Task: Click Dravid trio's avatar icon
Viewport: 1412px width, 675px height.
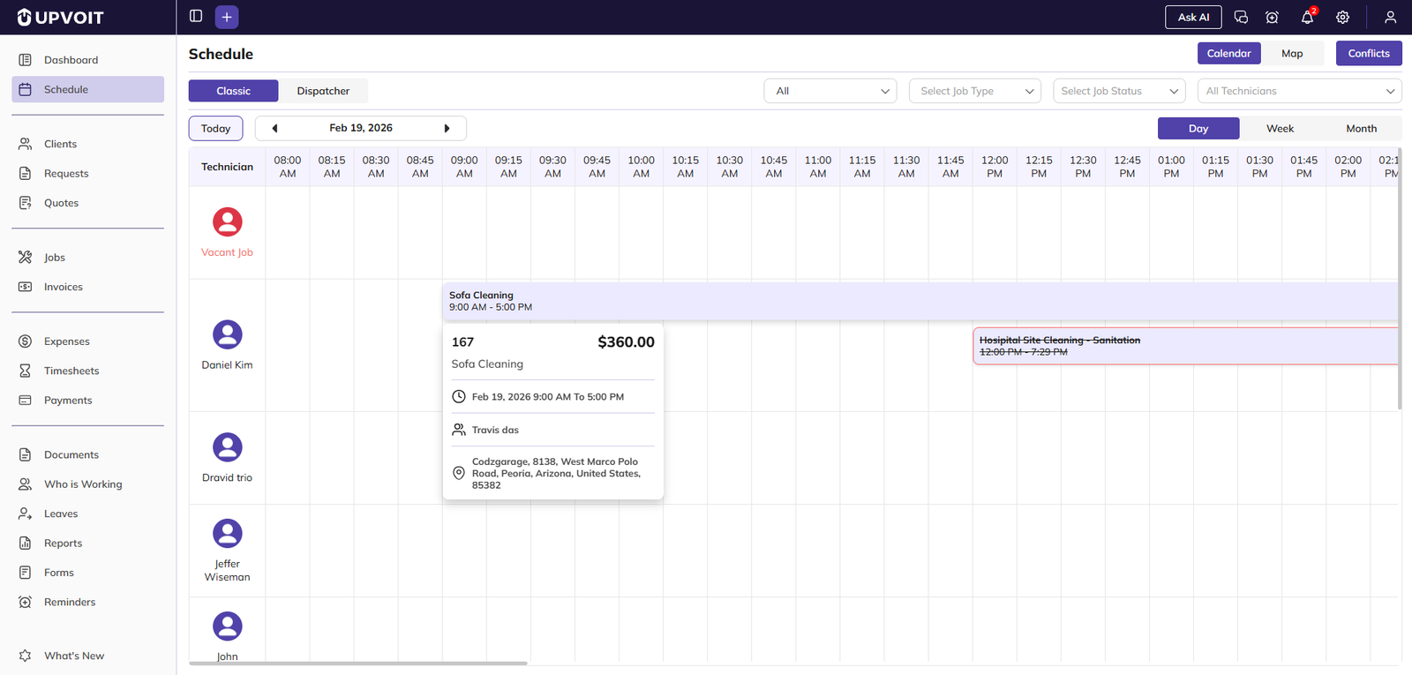Action: (227, 447)
